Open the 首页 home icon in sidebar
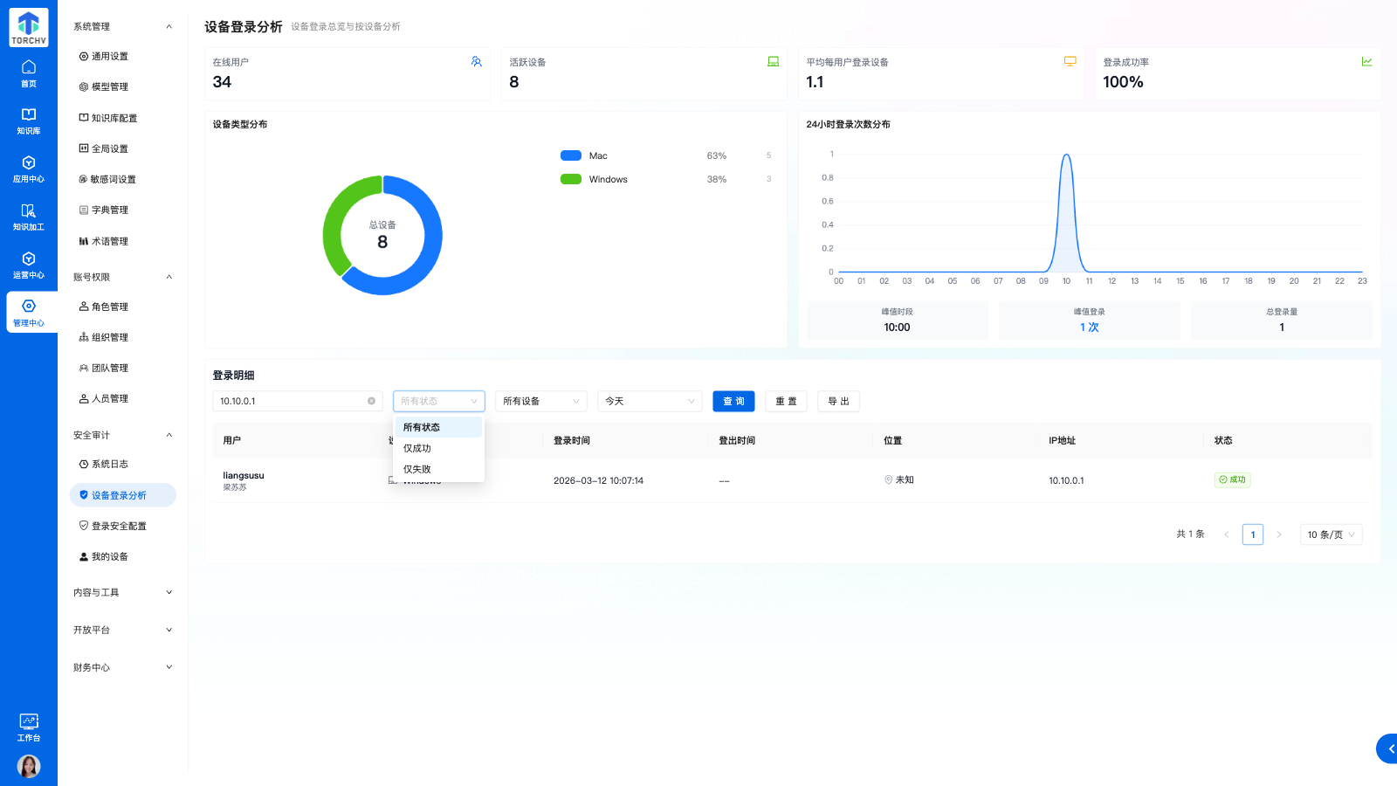This screenshot has height=786, width=1397. pos(29,73)
